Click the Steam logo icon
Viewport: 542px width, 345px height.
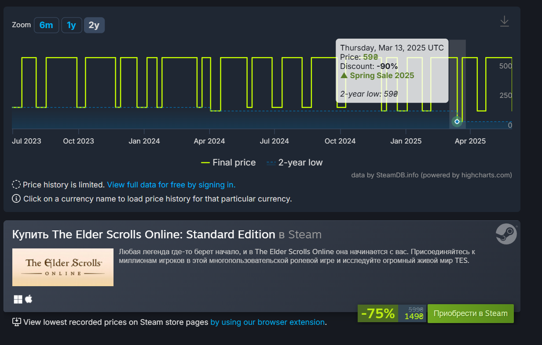tap(506, 234)
